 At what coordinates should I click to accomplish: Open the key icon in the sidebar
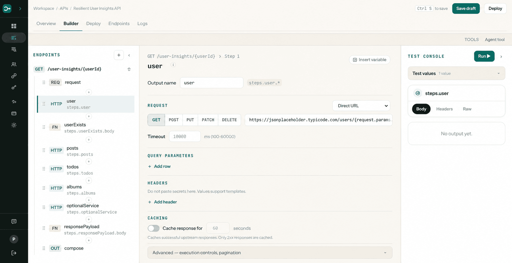(14, 87)
